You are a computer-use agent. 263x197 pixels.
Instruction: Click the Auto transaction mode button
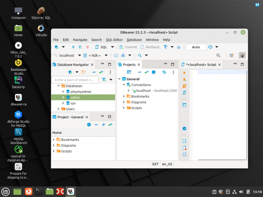pyautogui.click(x=196, y=47)
